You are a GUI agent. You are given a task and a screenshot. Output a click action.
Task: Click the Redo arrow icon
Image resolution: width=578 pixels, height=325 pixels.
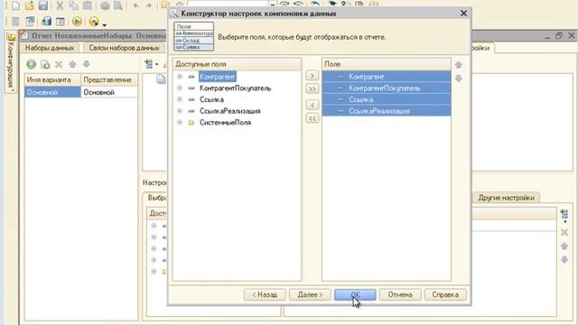149,5
